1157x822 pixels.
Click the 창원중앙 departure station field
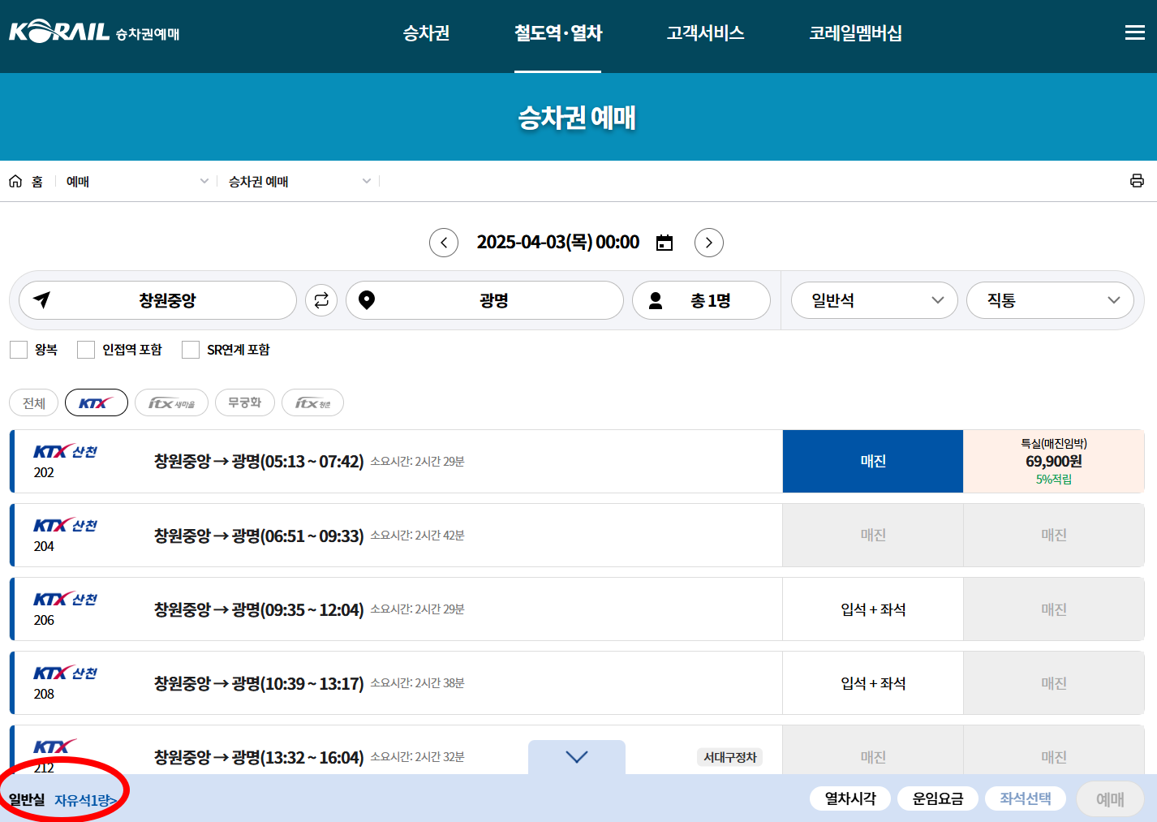point(157,300)
